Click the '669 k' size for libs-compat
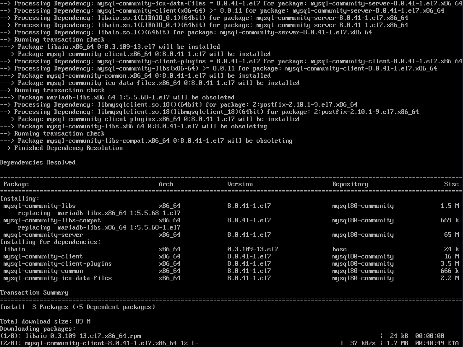Screen dimensions: 463x347 (x=450, y=220)
